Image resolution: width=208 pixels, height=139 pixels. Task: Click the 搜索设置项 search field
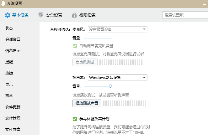coord(184,15)
